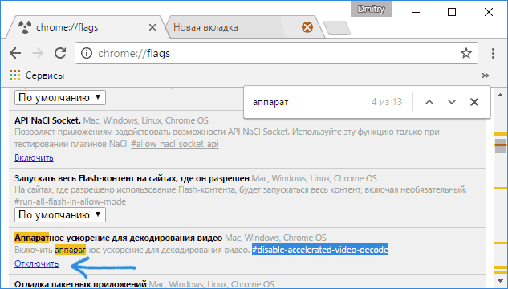Maximize the Chrome window
Screen dimensions: 508x289
tap(452, 12)
